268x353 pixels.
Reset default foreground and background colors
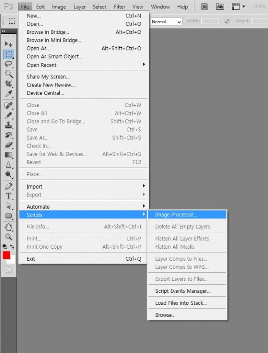click(4, 246)
